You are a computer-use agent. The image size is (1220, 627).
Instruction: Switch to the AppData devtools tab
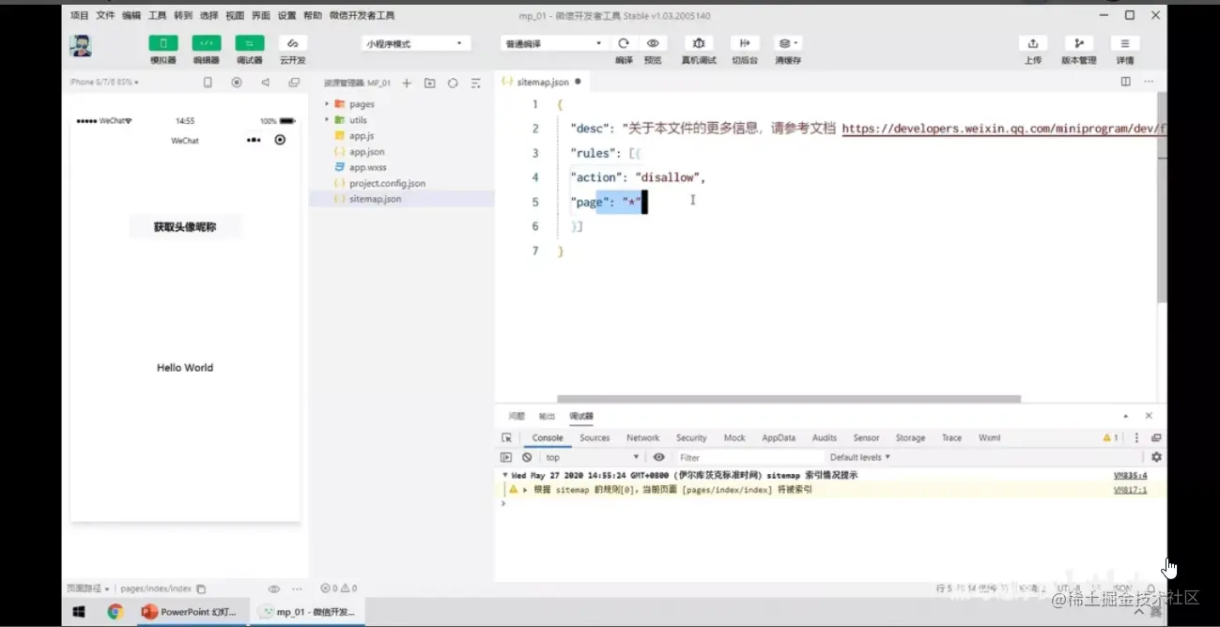pyautogui.click(x=779, y=437)
